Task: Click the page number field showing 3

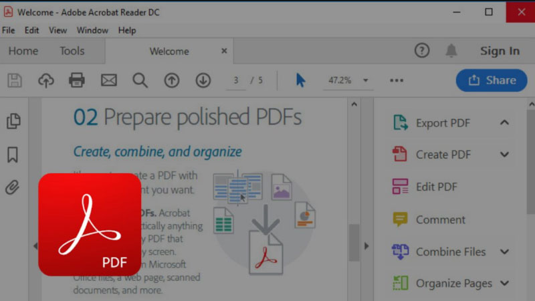Action: click(236, 80)
